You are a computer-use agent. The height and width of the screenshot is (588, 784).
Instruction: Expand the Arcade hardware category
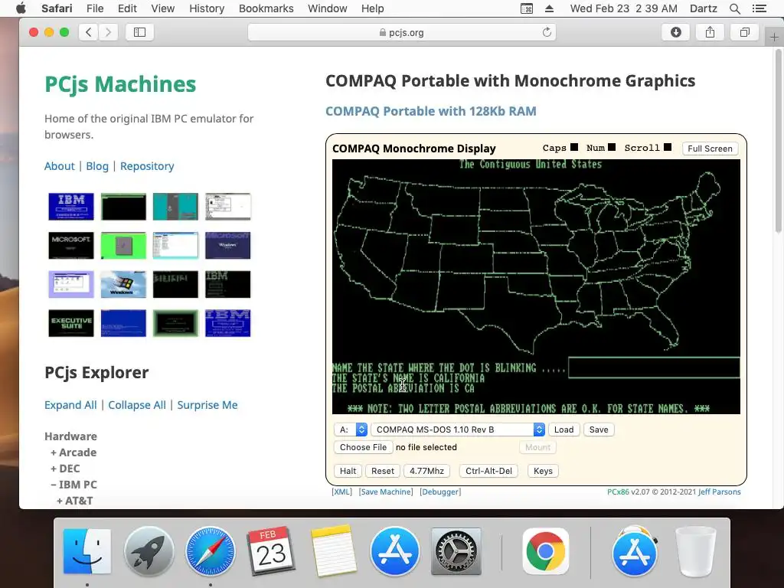73,452
